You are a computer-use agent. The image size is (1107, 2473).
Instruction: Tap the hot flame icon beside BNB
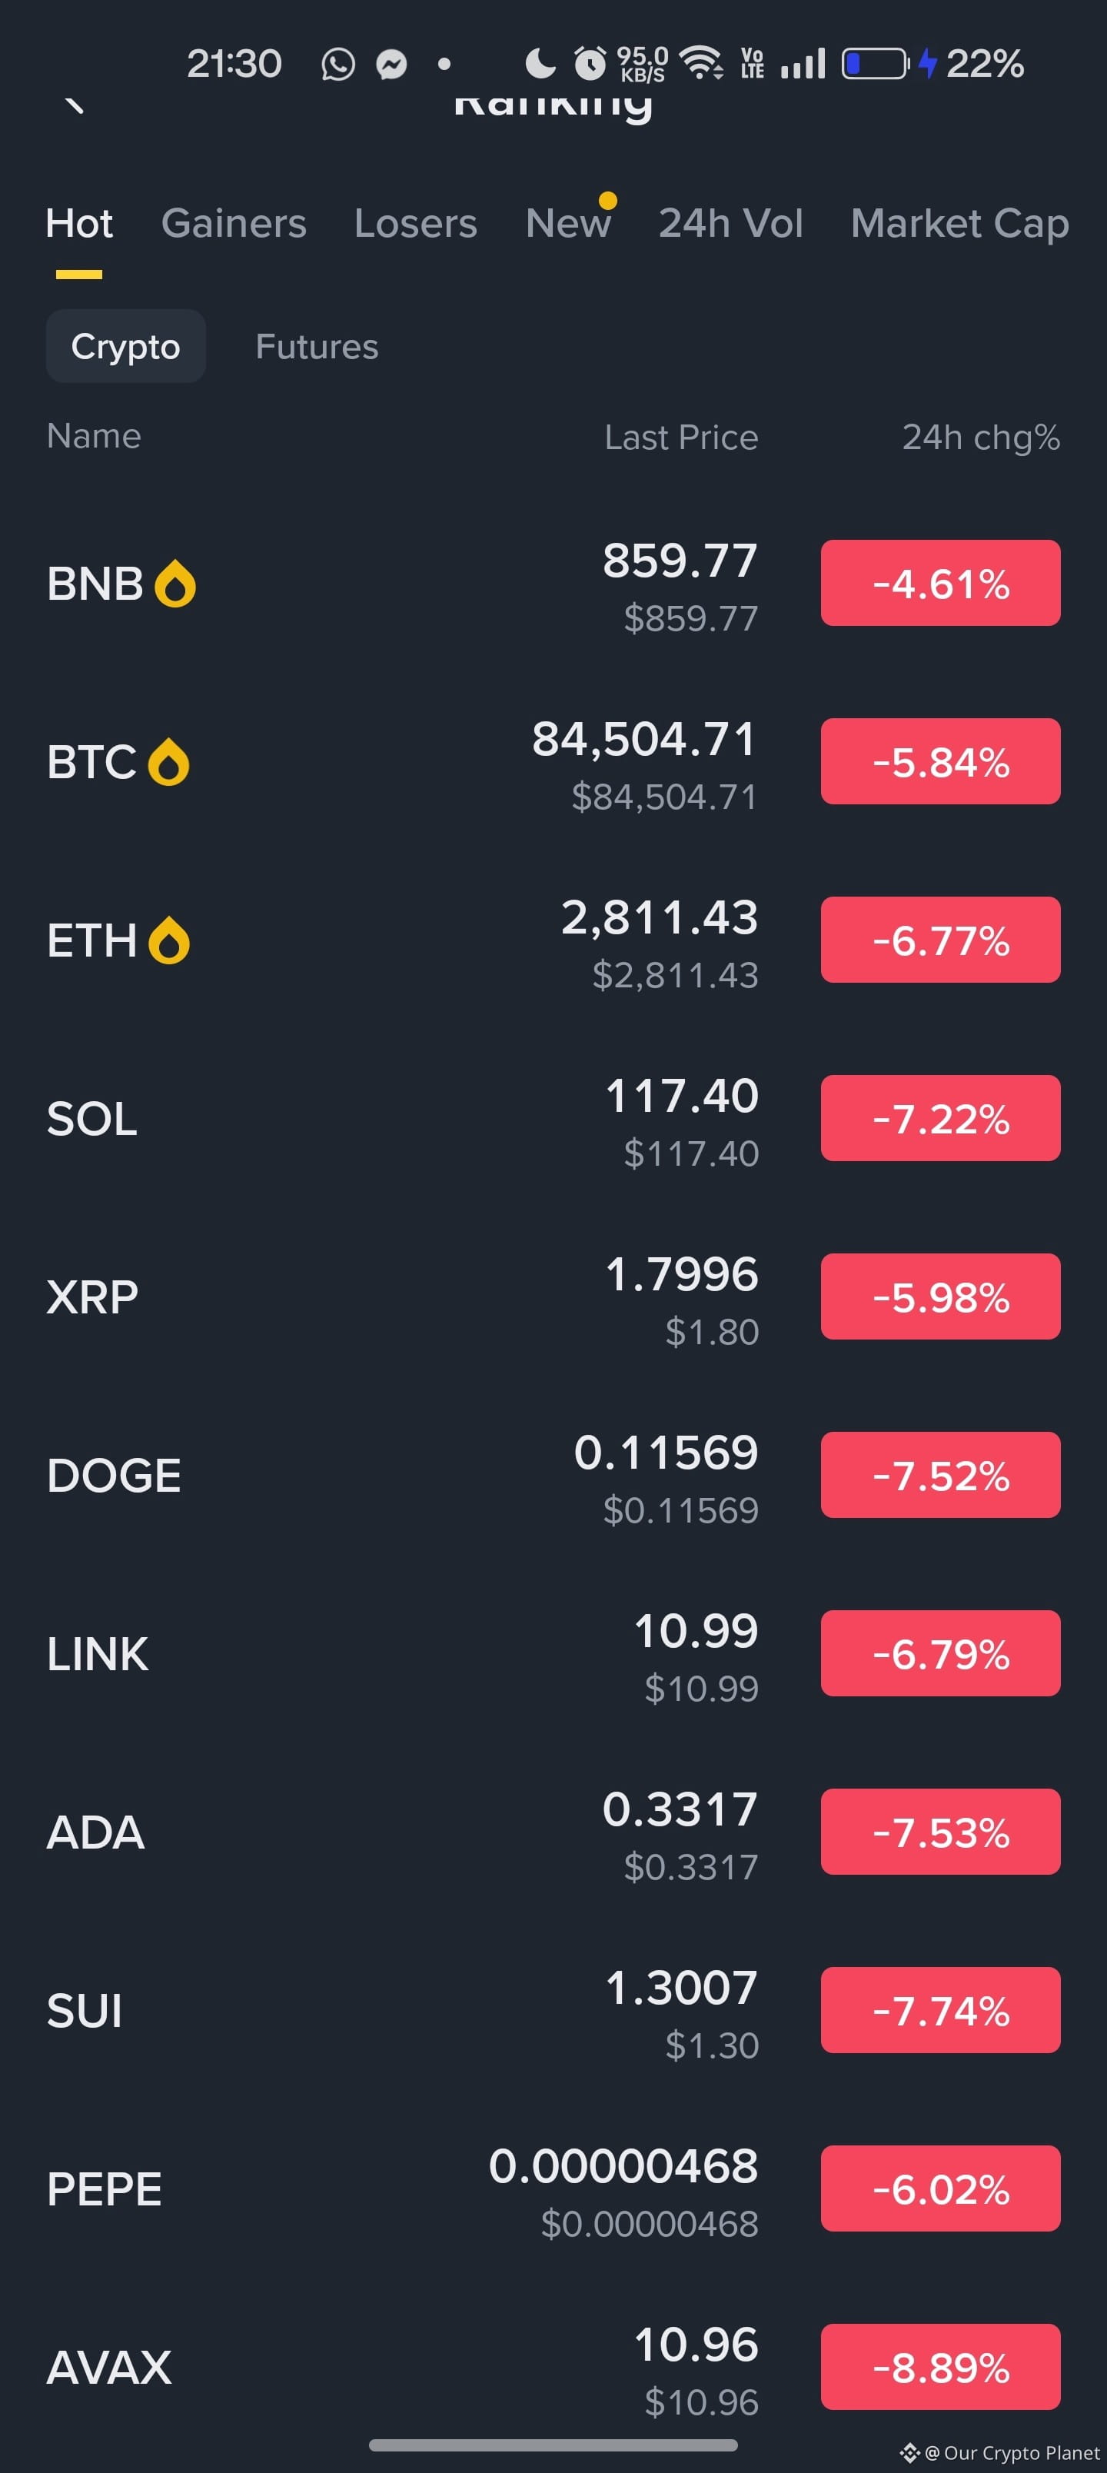pos(175,584)
